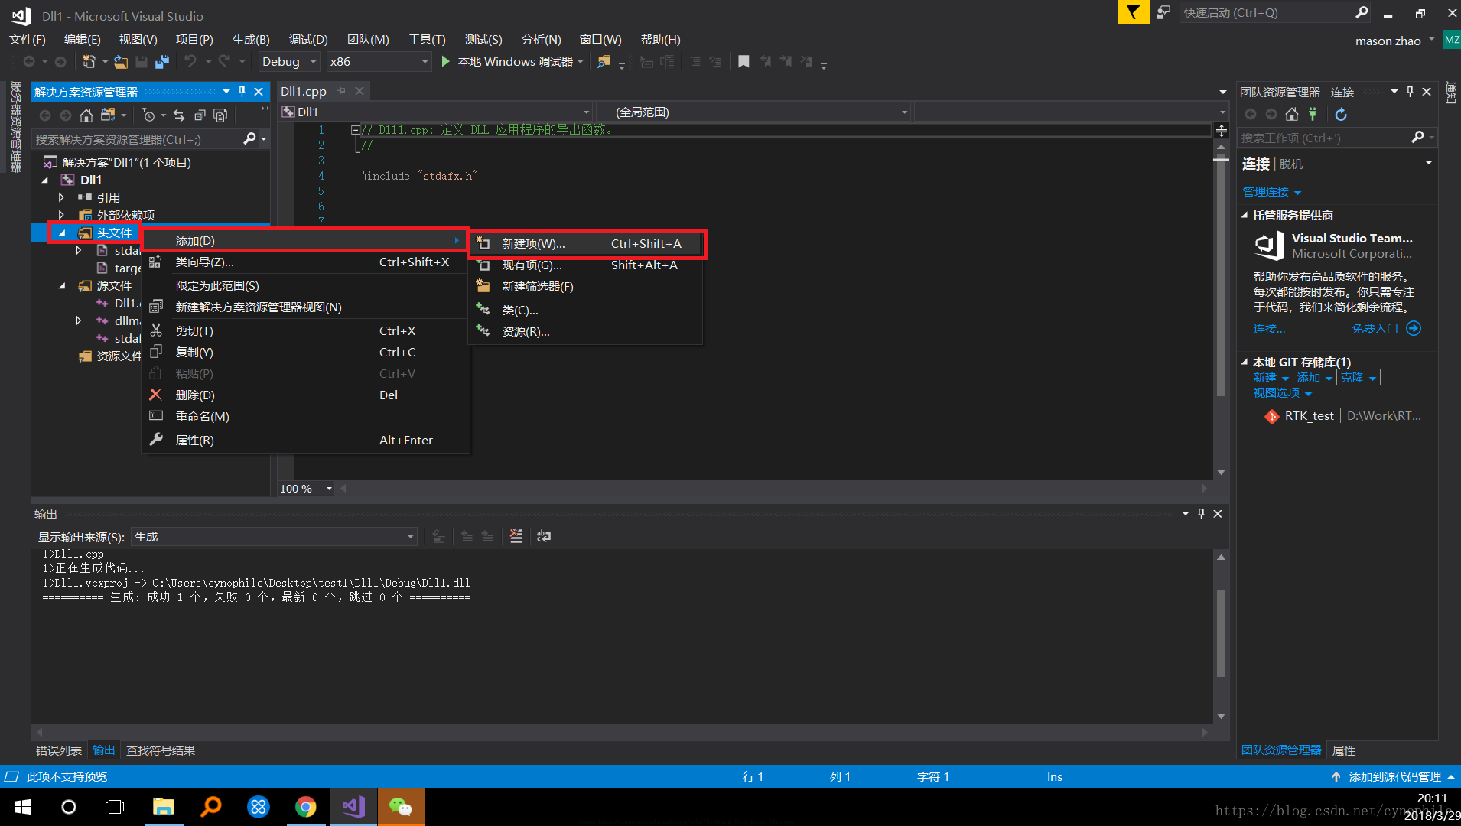The image size is (1461, 826).
Task: Click the Find in Files toolbar icon
Action: click(x=604, y=61)
